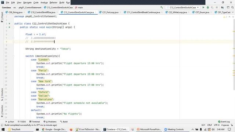This screenshot has width=235, height=132.
Task: Open the Build menu
Action: pos(62,3)
